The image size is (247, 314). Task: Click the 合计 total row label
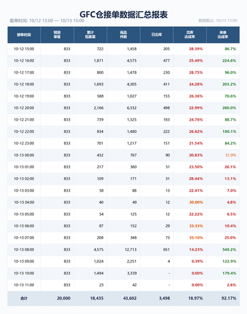click(x=24, y=298)
